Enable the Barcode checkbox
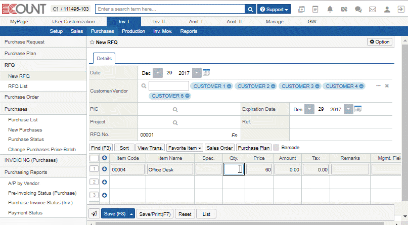 [276, 148]
